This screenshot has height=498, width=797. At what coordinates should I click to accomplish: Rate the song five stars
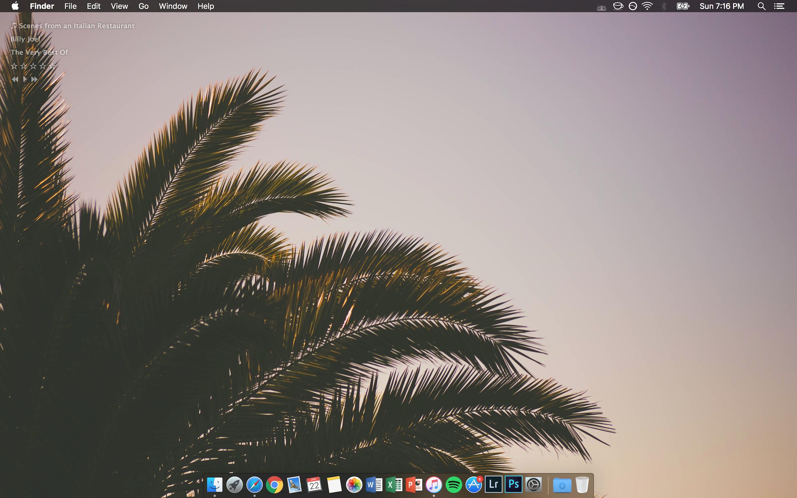[x=52, y=66]
